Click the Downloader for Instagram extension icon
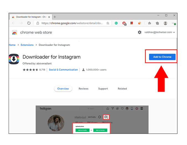The image size is (187, 145). [14, 59]
